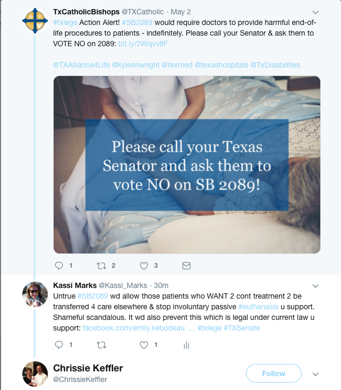Open the @TXAlliance4Life mention
This screenshot has height=390, width=341.
pyautogui.click(x=81, y=65)
